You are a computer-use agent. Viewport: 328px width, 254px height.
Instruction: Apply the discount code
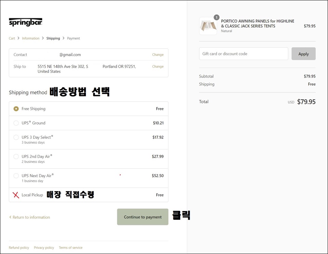coord(303,54)
